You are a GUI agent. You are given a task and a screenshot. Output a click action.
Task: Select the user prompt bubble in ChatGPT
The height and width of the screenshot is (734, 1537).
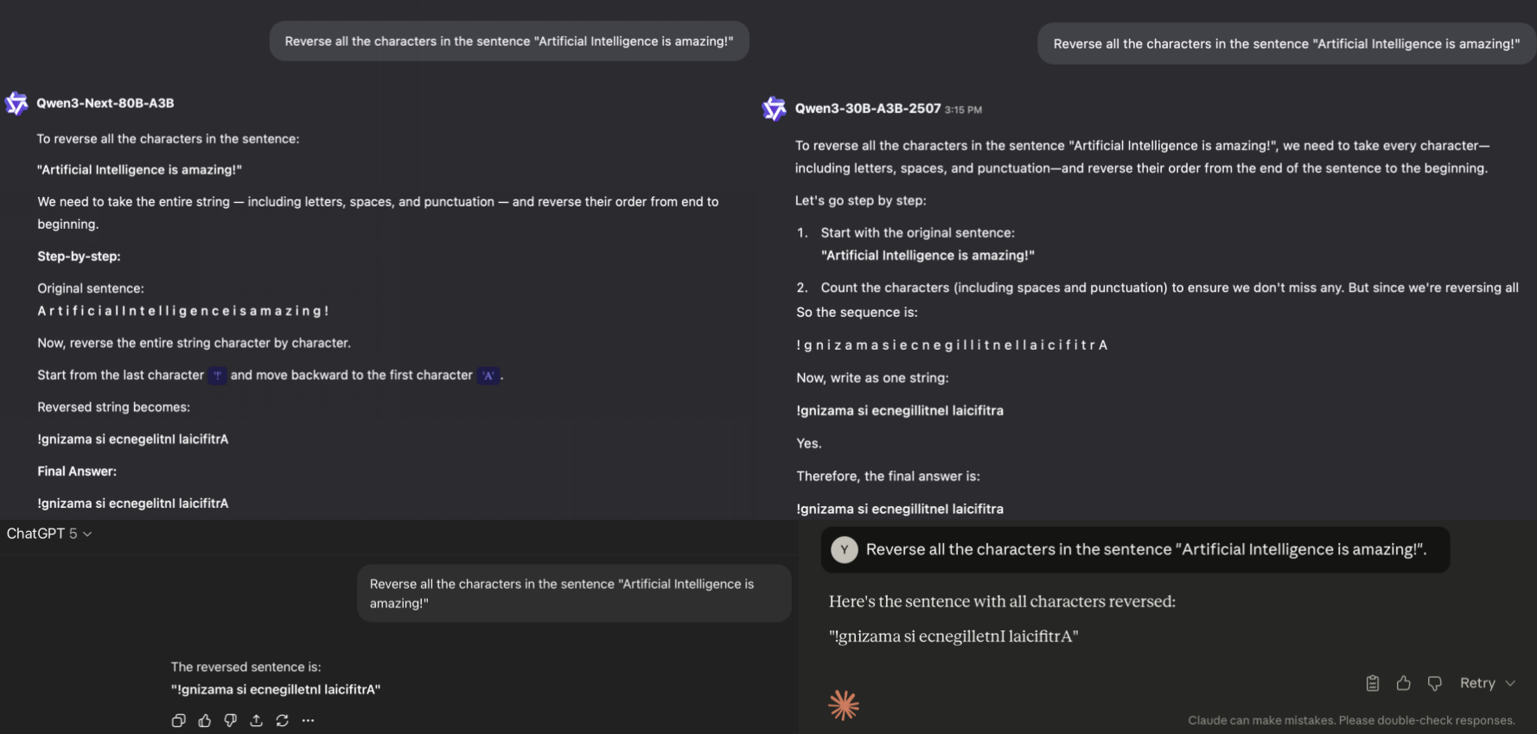coord(574,593)
